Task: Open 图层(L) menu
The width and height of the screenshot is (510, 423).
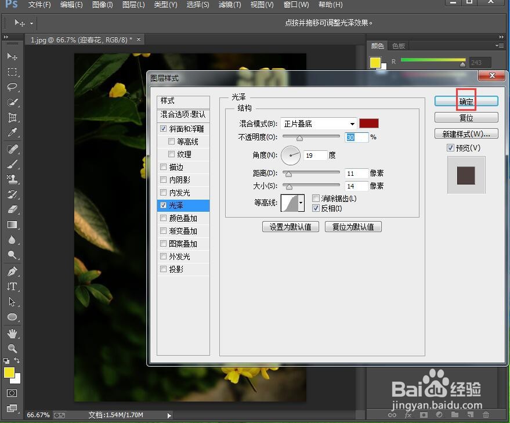Action: [x=133, y=5]
